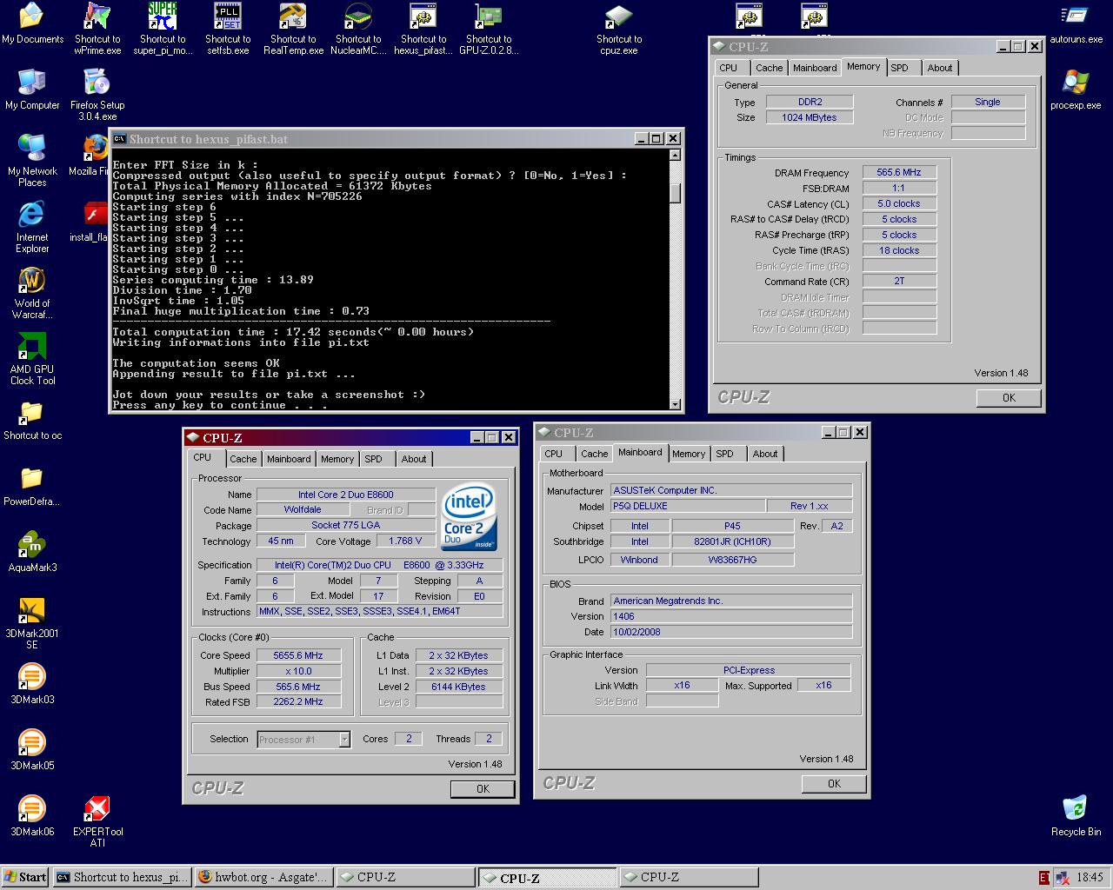
Task: Switch to Cache tab in CPU window
Action: pyautogui.click(x=243, y=459)
